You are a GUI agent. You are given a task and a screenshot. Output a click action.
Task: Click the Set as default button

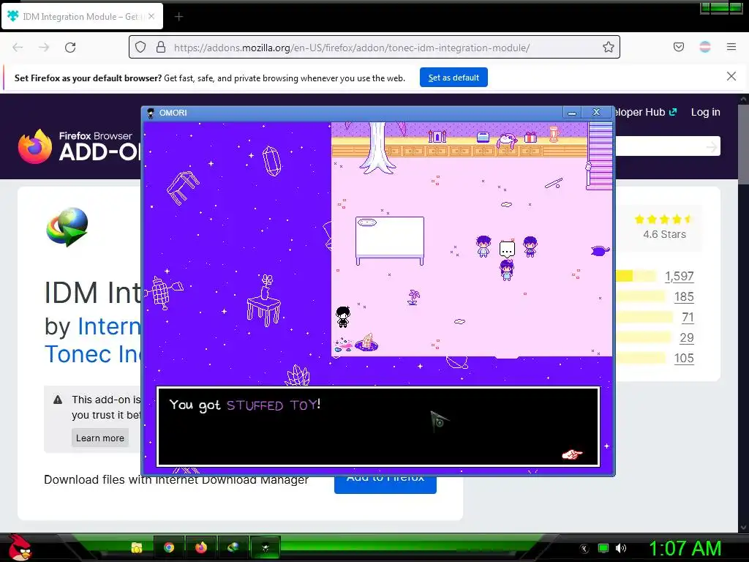453,78
